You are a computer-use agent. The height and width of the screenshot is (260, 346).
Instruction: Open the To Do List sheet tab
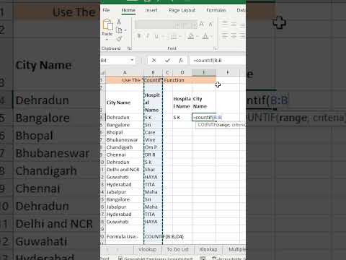pyautogui.click(x=178, y=249)
